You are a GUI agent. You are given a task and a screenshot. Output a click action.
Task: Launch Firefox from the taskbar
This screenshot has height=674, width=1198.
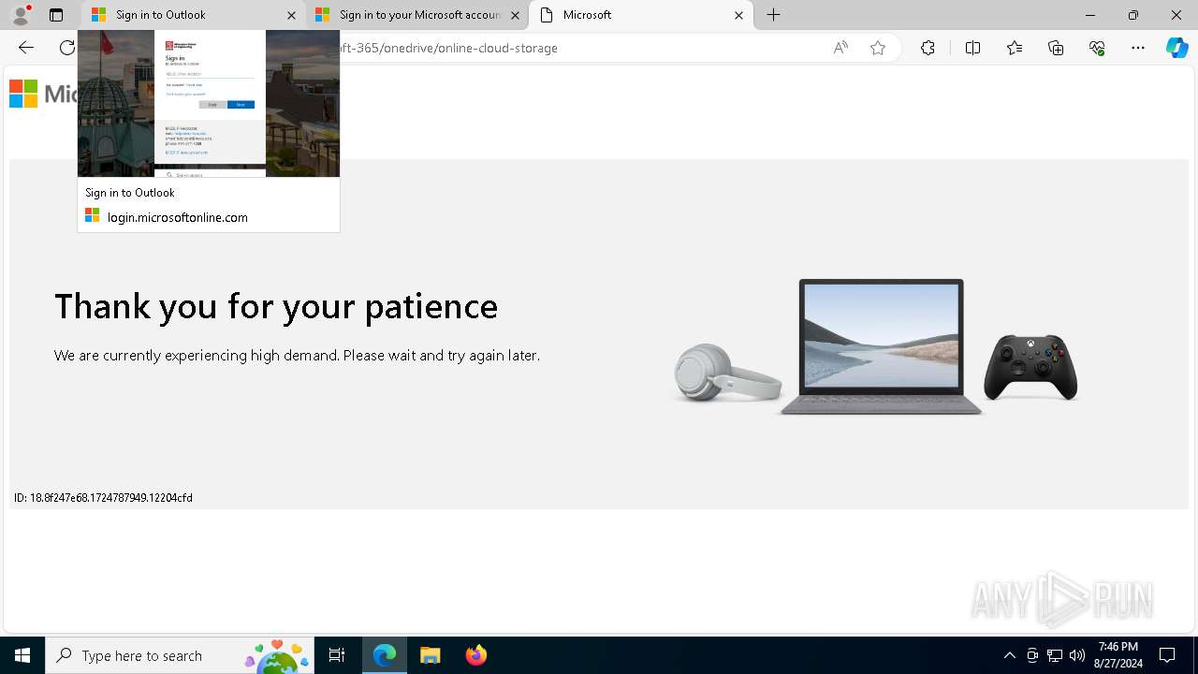click(x=476, y=655)
